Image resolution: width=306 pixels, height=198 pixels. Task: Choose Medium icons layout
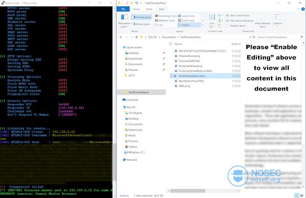click(x=165, y=20)
